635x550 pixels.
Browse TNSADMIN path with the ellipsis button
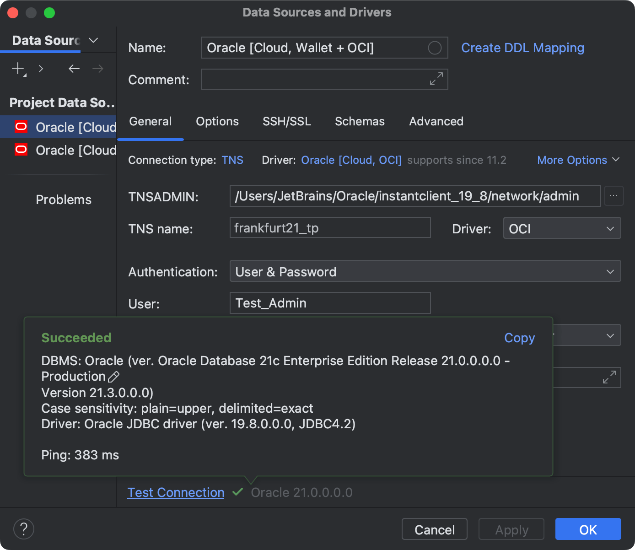614,196
